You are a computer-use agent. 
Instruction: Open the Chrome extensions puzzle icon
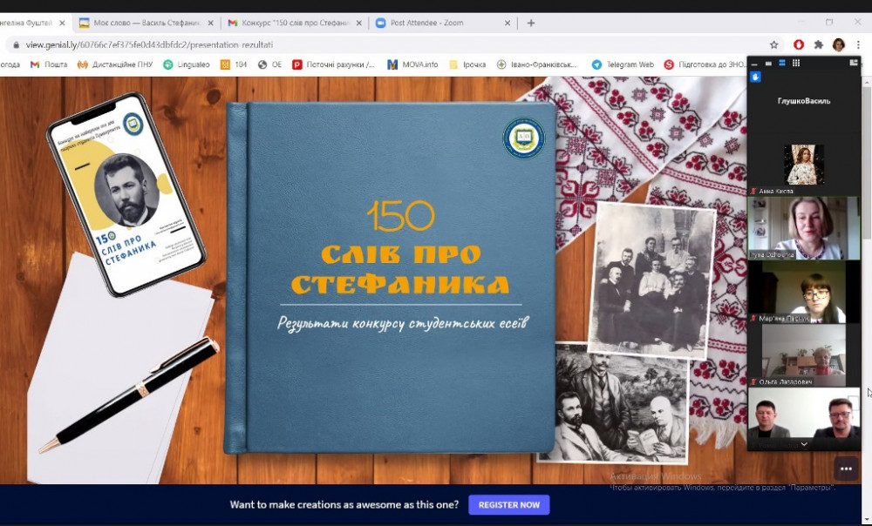coord(819,45)
